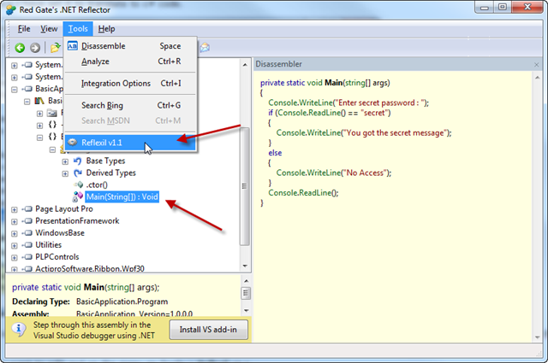Viewport: 548px width, 363px height.
Task: Select the WindowsBase assembly
Action: [60, 232]
